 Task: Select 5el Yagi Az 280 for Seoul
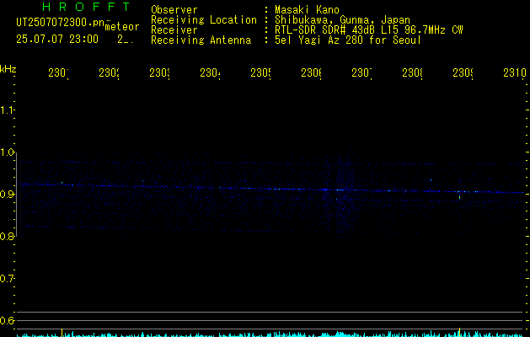tap(348, 40)
